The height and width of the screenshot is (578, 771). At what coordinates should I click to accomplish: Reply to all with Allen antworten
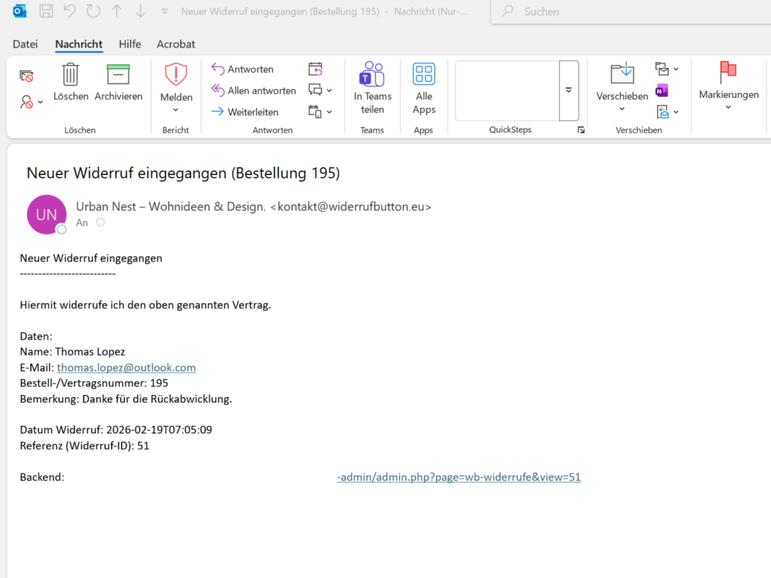(218, 90)
